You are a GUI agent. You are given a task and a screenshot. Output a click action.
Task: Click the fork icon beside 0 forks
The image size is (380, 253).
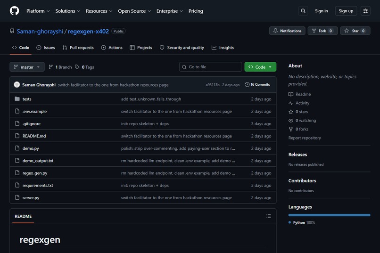click(291, 129)
